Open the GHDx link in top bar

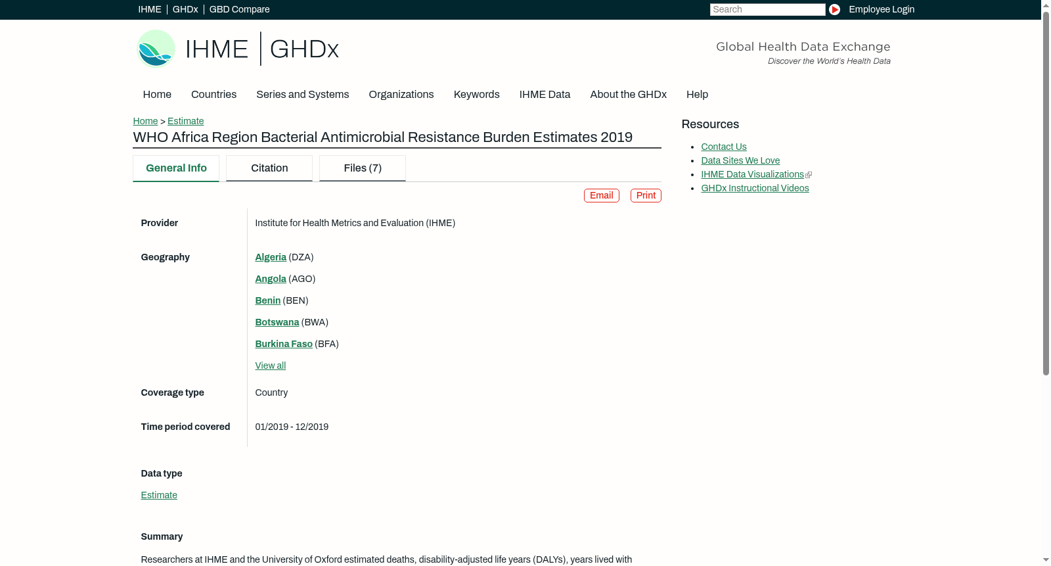point(185,9)
